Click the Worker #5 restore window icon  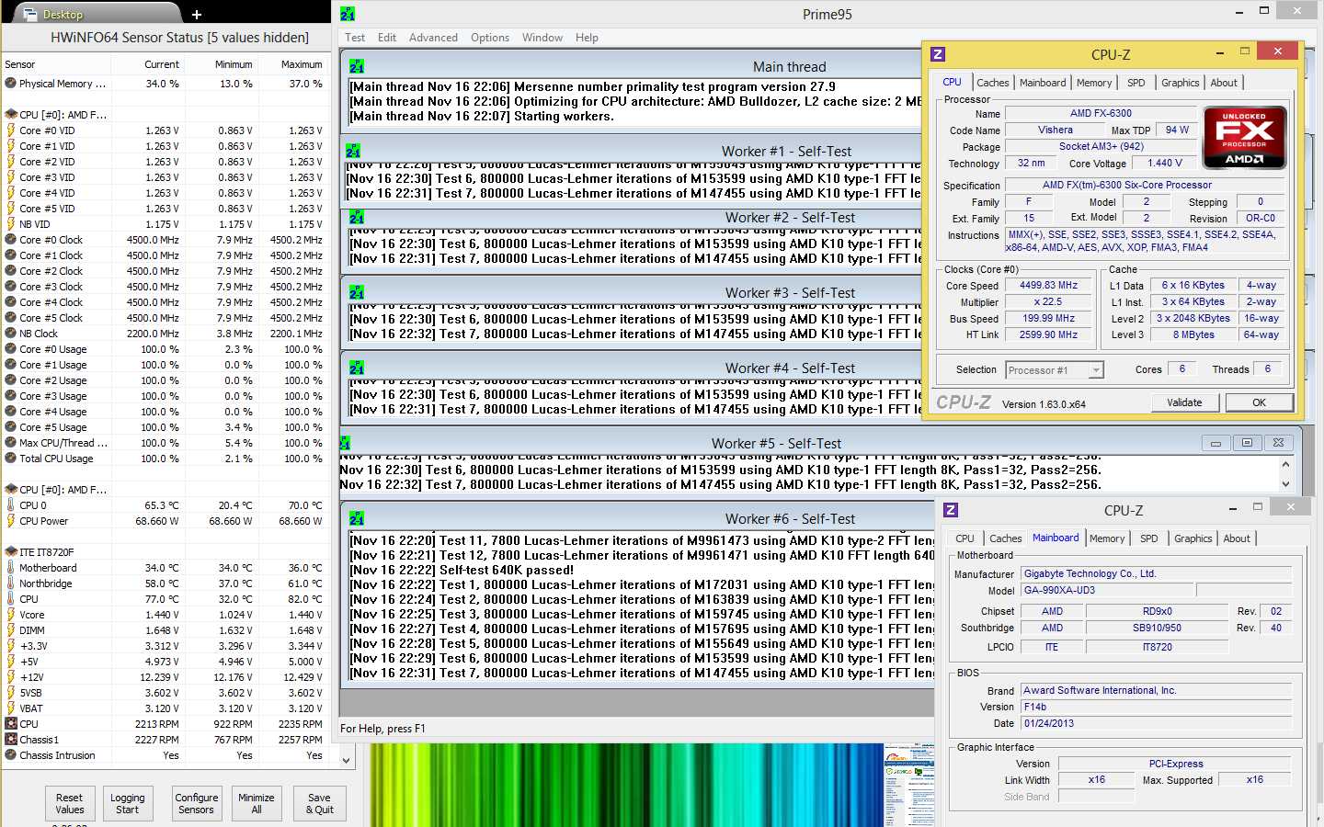1247,443
